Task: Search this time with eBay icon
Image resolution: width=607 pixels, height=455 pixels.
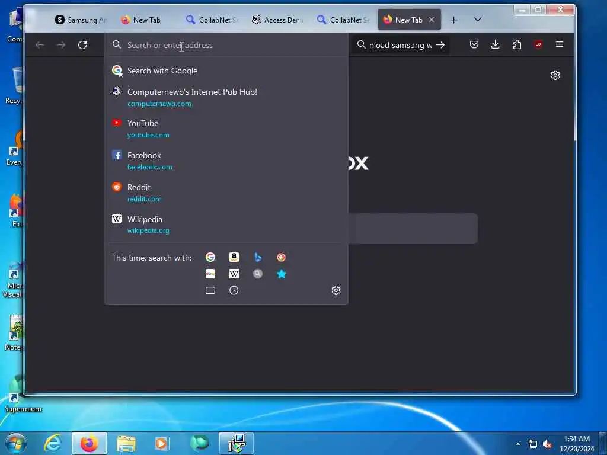Action: (x=210, y=274)
